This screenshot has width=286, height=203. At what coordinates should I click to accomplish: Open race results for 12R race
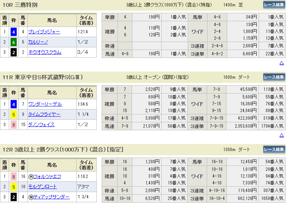point(274,150)
